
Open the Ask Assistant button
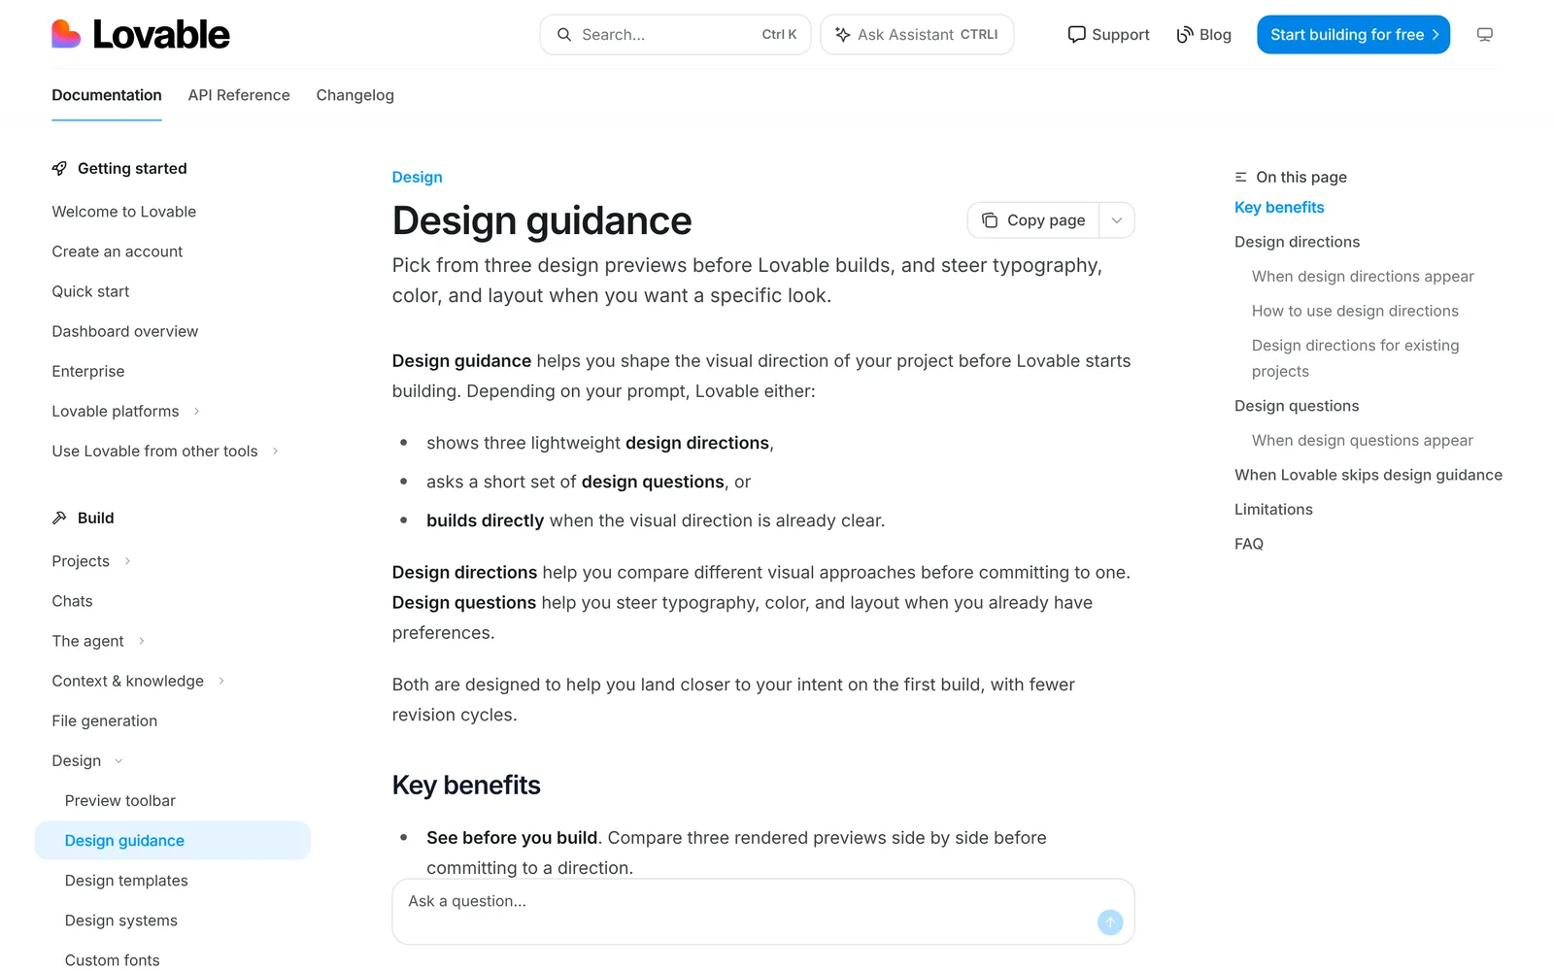917,35
